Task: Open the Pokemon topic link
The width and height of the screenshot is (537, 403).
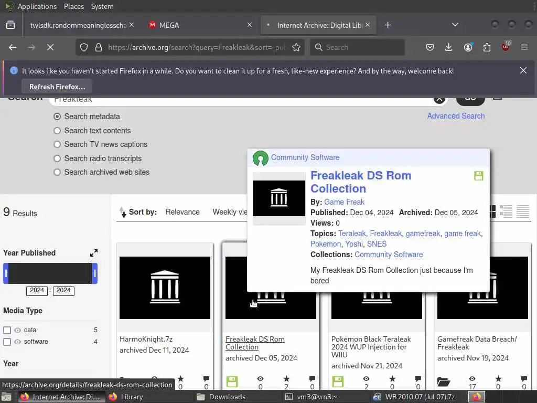Action: (x=325, y=244)
